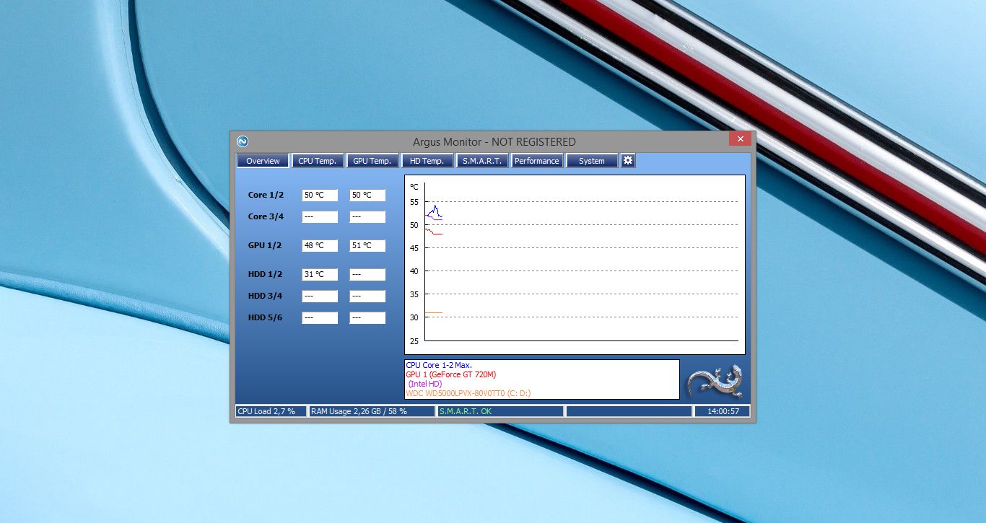Switch to the Overview tab
Viewport: 986px width, 523px height.
pyautogui.click(x=263, y=161)
